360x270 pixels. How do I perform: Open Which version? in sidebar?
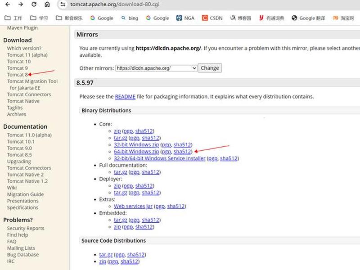(x=24, y=49)
